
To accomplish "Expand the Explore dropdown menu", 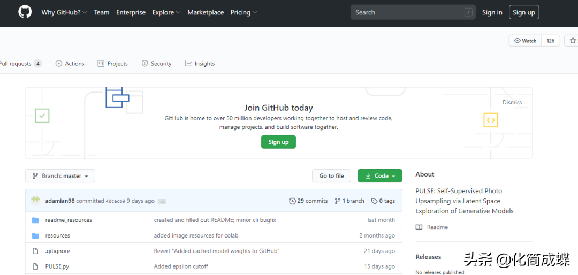I will (x=166, y=12).
